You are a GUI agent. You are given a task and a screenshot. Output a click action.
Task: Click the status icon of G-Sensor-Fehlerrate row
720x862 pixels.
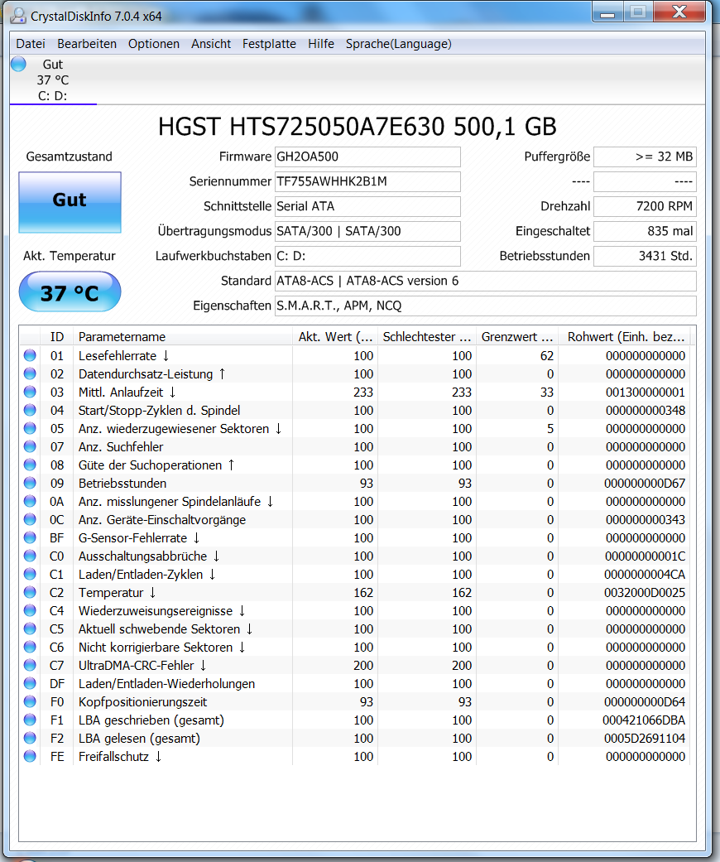point(30,537)
